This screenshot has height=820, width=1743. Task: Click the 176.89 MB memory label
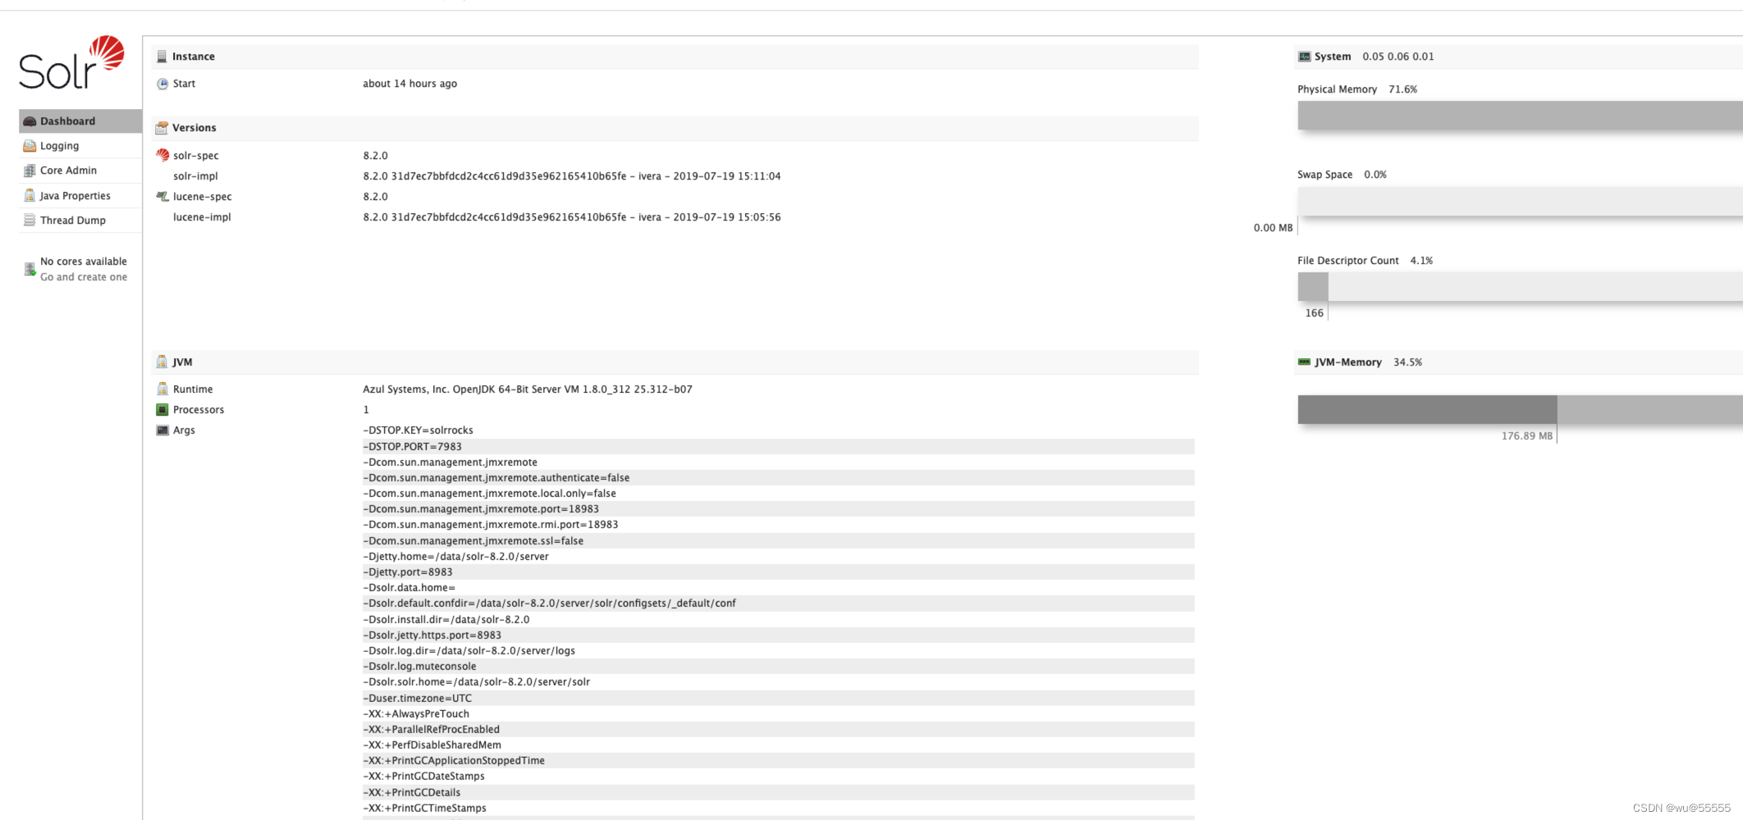click(x=1527, y=436)
